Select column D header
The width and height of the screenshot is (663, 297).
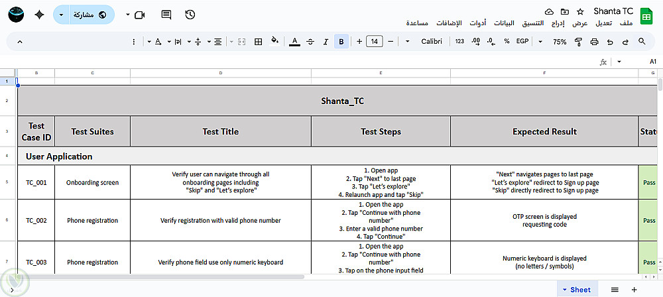221,73
